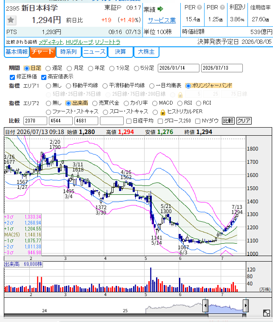Select 売買代金 indicator
This screenshot has width=273, height=322.
click(x=95, y=103)
